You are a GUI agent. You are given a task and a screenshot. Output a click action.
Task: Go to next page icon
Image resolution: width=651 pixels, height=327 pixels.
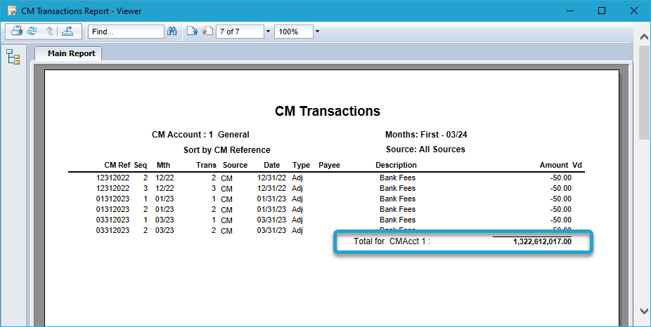[192, 32]
